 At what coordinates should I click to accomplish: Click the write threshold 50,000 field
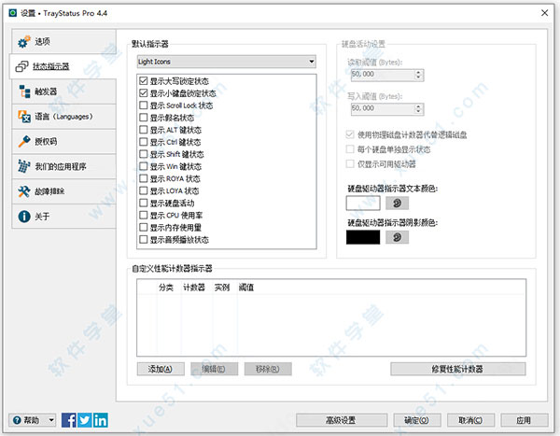tap(383, 108)
